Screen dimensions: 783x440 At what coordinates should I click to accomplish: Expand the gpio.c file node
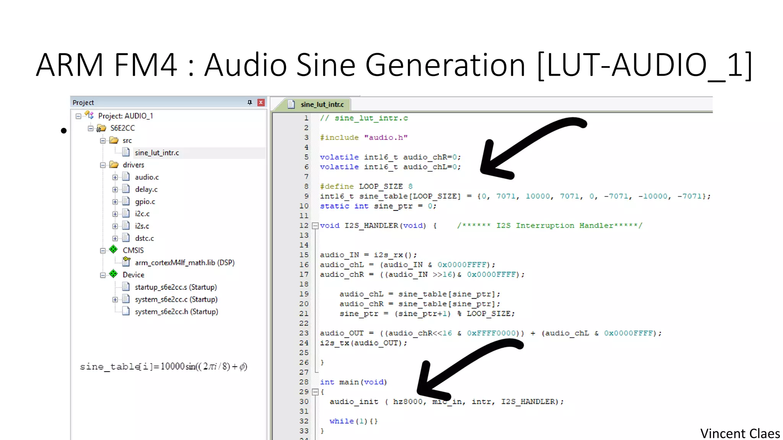tap(115, 202)
